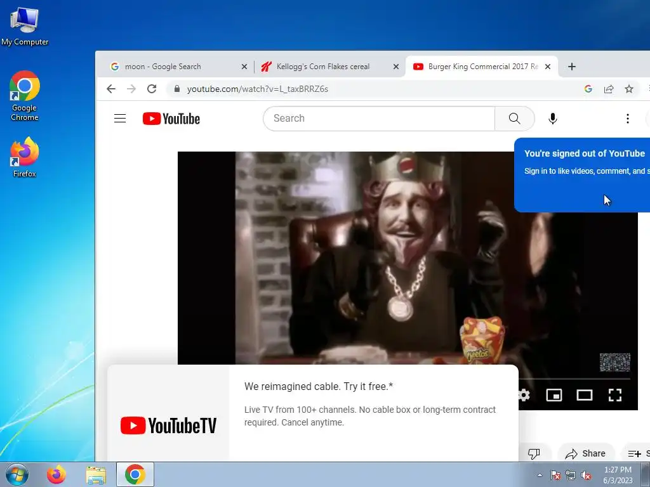Open clock showing 1:27 PM
This screenshot has height=487, width=650.
pyautogui.click(x=618, y=475)
